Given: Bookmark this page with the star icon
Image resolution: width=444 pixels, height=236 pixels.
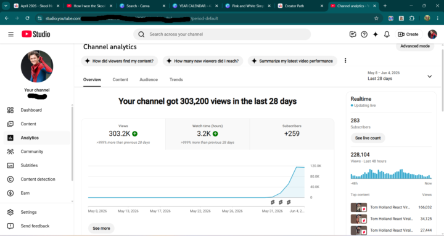Looking at the screenshot, I should click(376, 18).
